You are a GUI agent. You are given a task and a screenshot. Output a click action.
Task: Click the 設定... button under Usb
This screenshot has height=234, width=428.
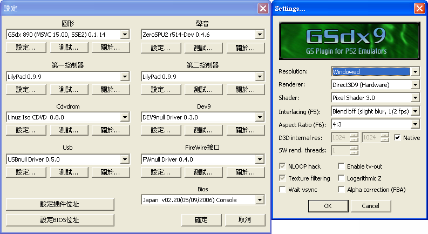pyautogui.click(x=26, y=172)
